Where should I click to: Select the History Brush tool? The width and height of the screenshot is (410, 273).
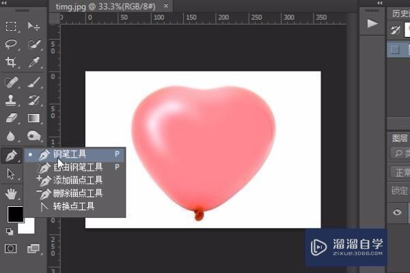[34, 100]
